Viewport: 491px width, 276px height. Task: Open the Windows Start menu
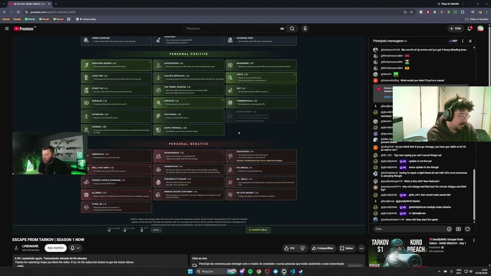click(190, 271)
